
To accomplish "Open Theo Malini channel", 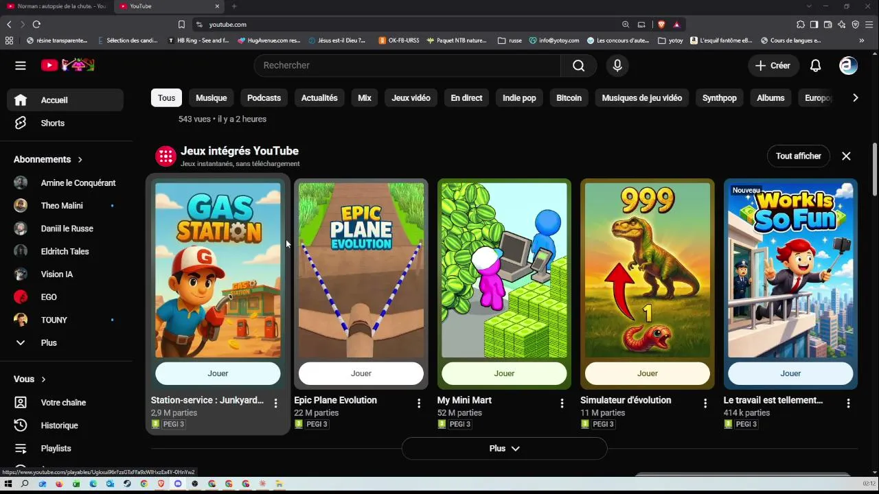I will (65, 206).
